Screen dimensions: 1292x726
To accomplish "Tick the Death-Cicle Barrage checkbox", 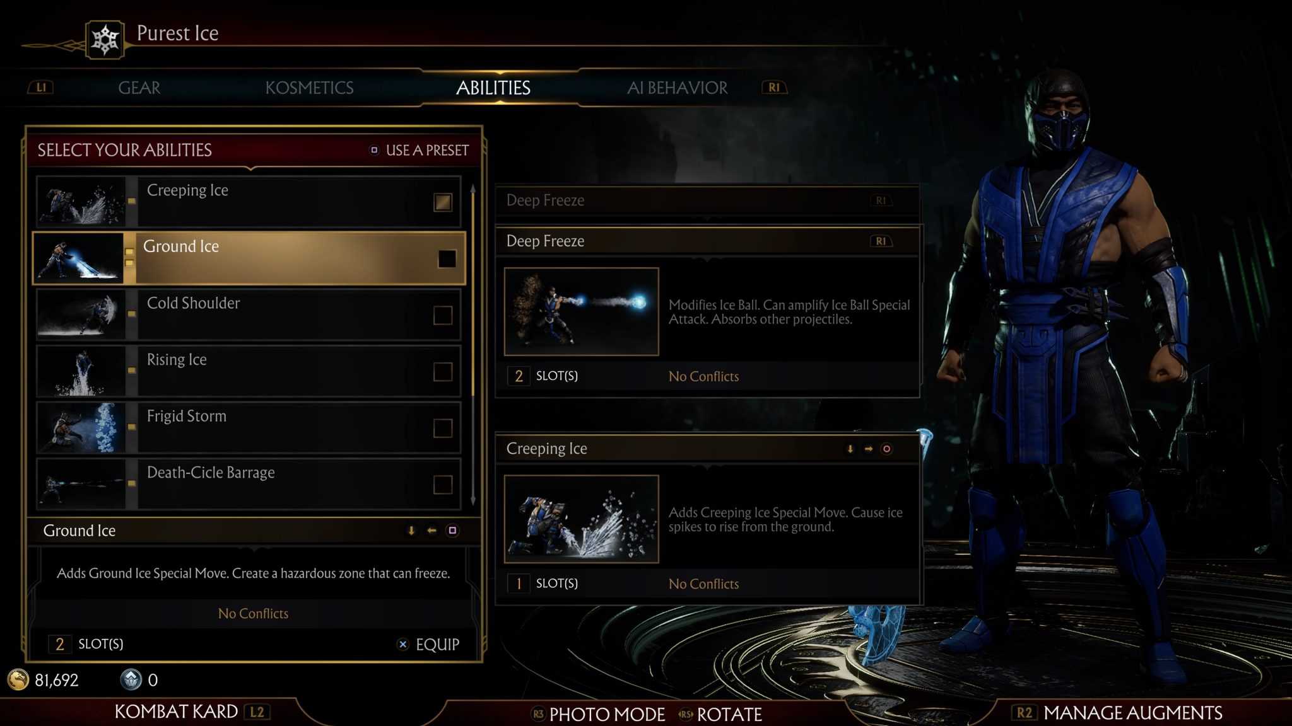I will 443,485.
